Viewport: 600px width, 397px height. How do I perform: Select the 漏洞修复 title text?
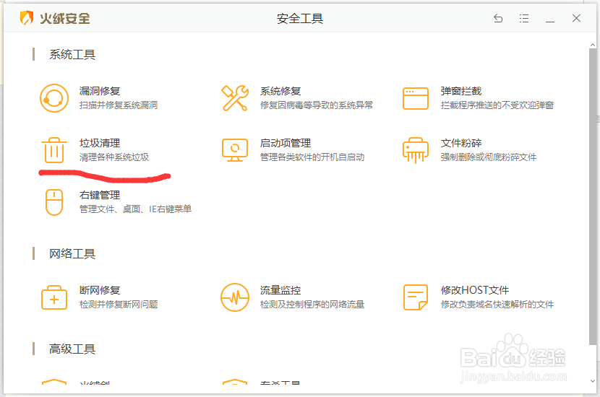click(x=100, y=91)
